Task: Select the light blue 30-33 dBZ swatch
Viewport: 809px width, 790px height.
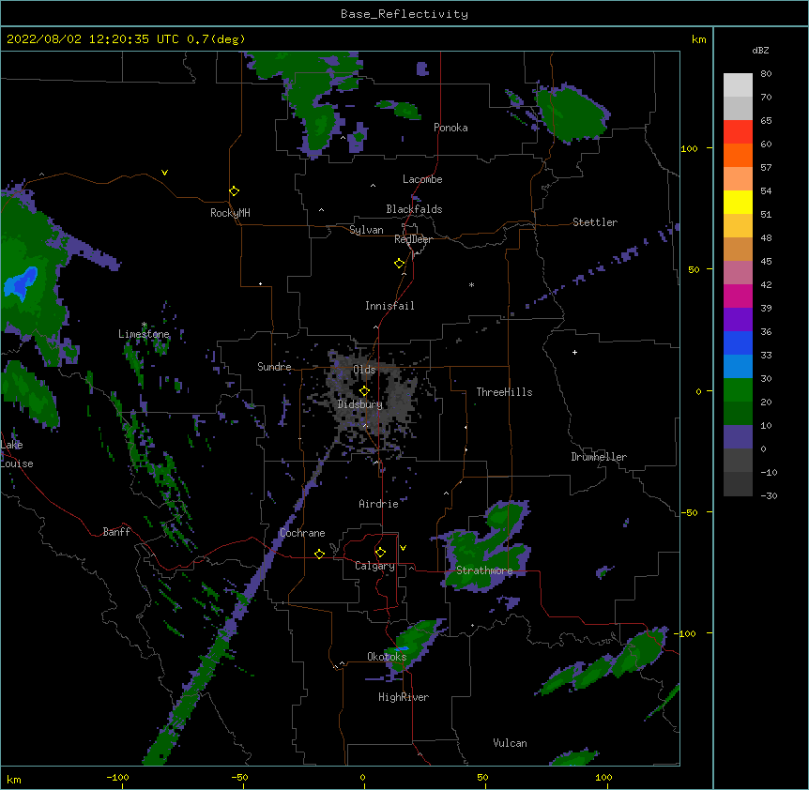Action: coord(738,367)
